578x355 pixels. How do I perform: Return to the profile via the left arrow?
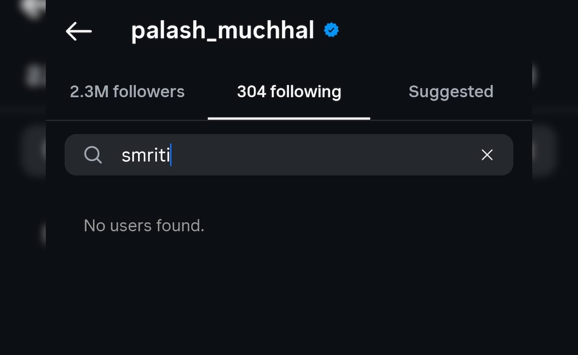pos(79,31)
